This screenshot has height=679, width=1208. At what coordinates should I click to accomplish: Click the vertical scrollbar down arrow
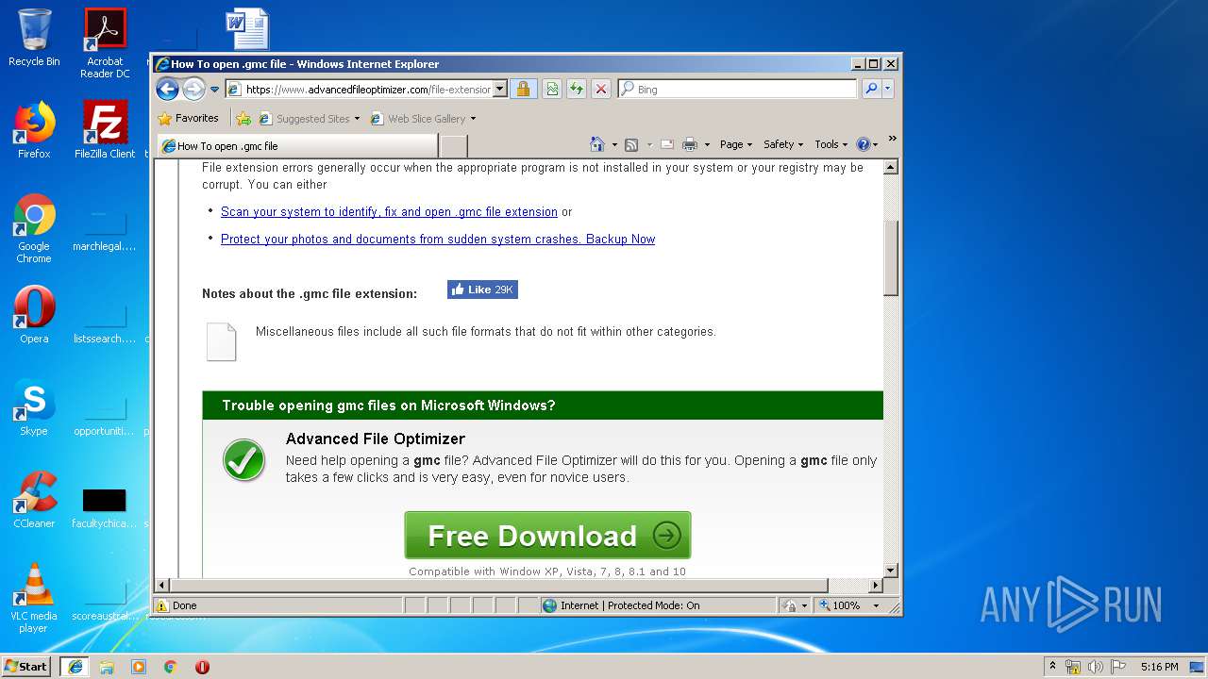click(x=890, y=571)
